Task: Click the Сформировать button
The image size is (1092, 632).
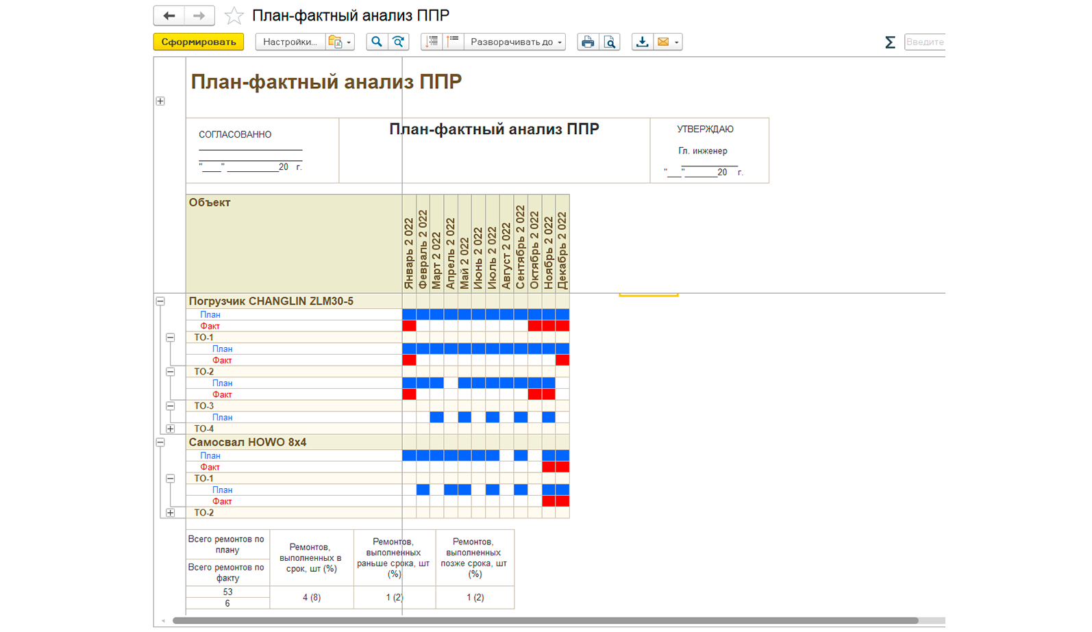Action: click(199, 42)
